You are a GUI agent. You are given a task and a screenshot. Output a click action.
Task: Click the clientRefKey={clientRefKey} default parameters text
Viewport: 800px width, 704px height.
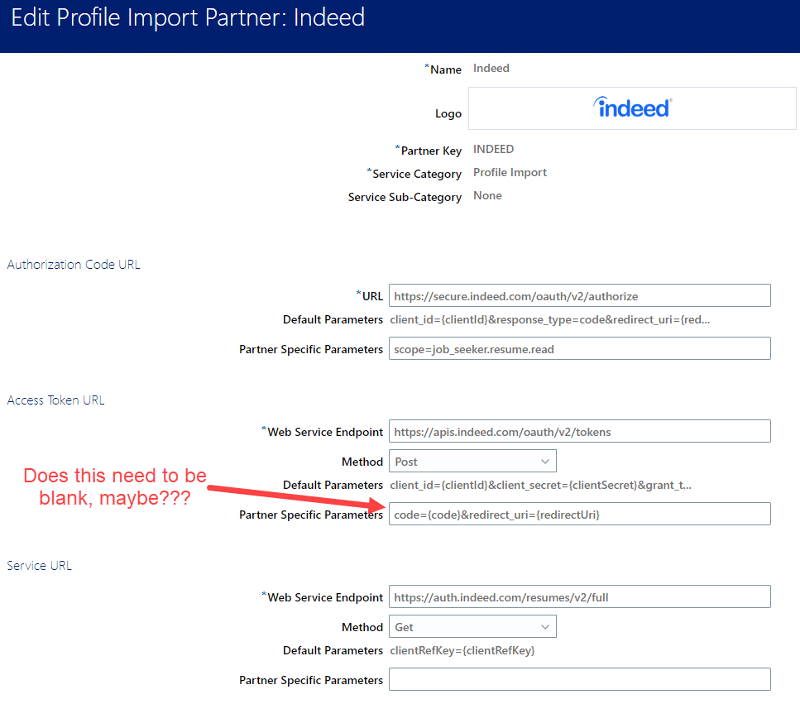click(462, 650)
